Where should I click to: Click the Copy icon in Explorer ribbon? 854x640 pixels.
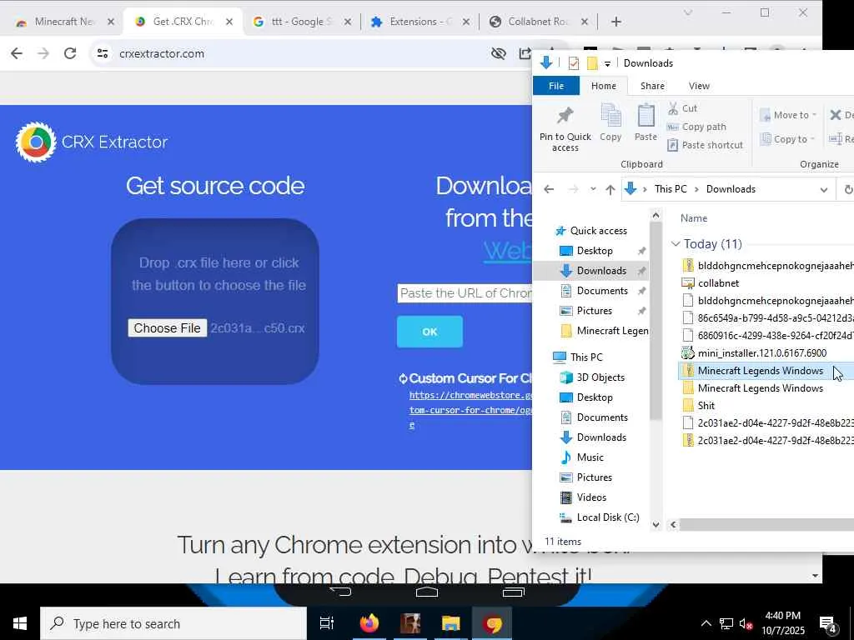click(x=610, y=122)
